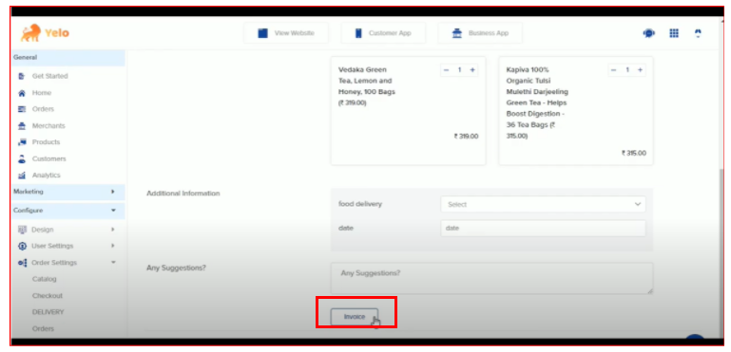Viewport: 731px width, 352px height.
Task: Click the Home house icon
Action: (x=21, y=93)
